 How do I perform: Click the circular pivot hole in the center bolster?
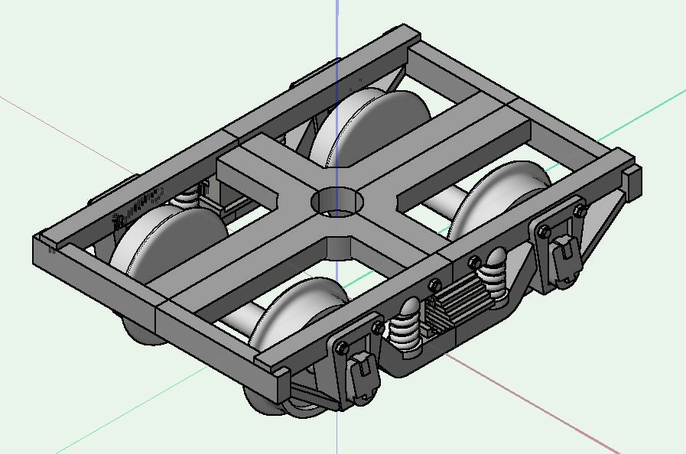pos(337,201)
